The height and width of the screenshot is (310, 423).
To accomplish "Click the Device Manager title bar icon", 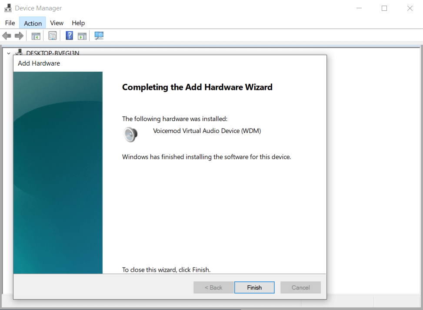I will coord(8,8).
